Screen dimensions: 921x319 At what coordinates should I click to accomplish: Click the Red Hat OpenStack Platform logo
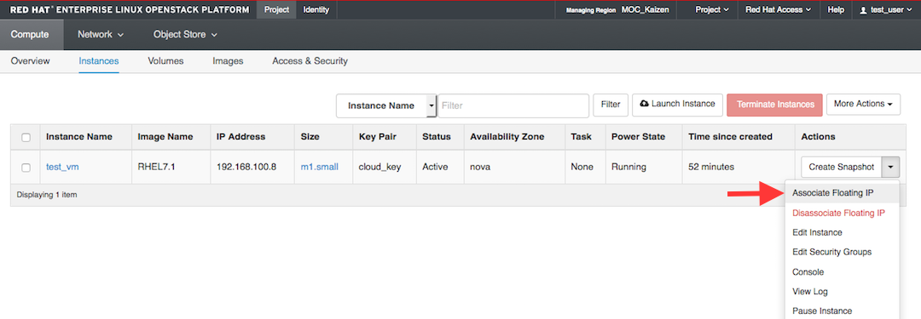click(x=129, y=10)
